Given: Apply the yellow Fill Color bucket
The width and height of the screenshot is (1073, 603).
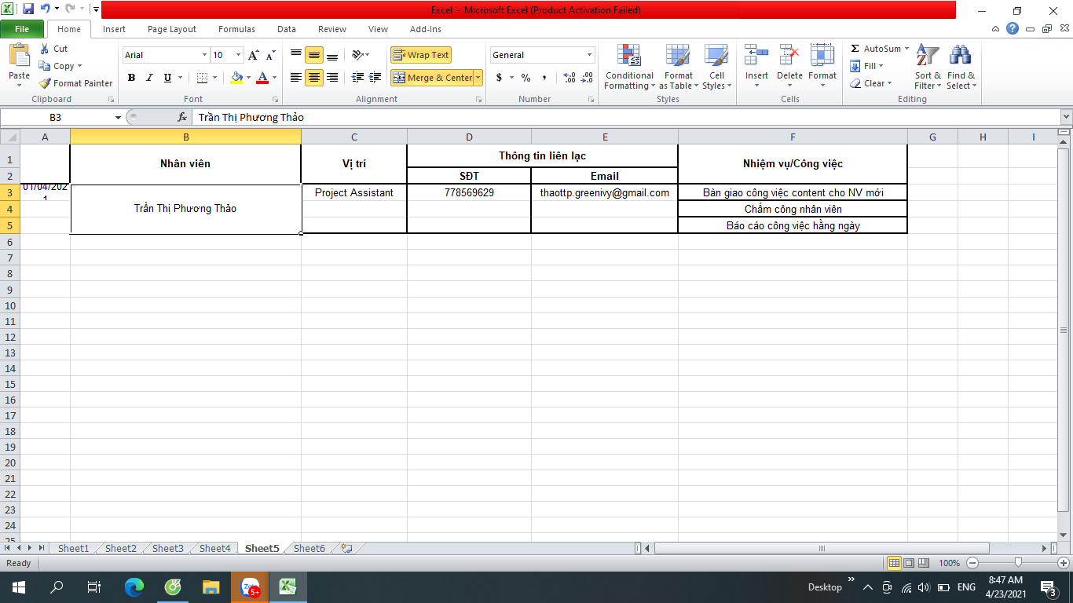Looking at the screenshot, I should [x=236, y=78].
